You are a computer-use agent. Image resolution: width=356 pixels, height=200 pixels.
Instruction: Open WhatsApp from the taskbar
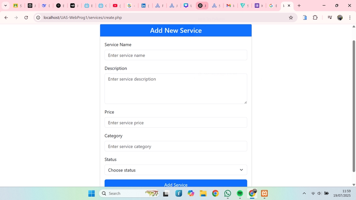coord(228,193)
